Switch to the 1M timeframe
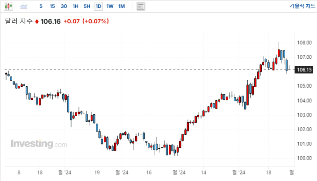 tap(122, 6)
